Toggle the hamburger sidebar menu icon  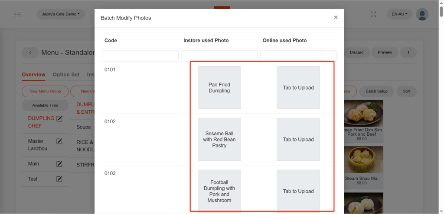tap(17, 14)
